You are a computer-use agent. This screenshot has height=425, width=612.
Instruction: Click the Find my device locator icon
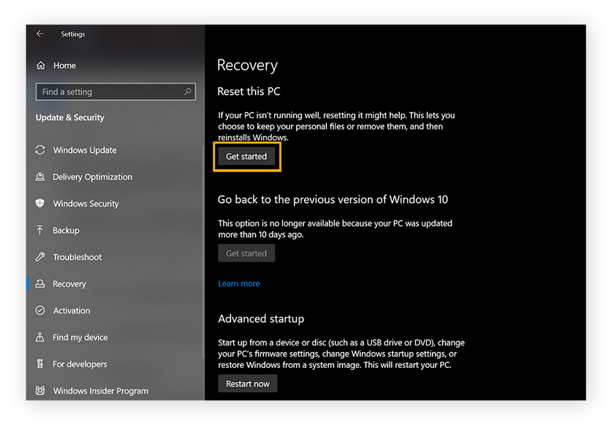click(40, 337)
